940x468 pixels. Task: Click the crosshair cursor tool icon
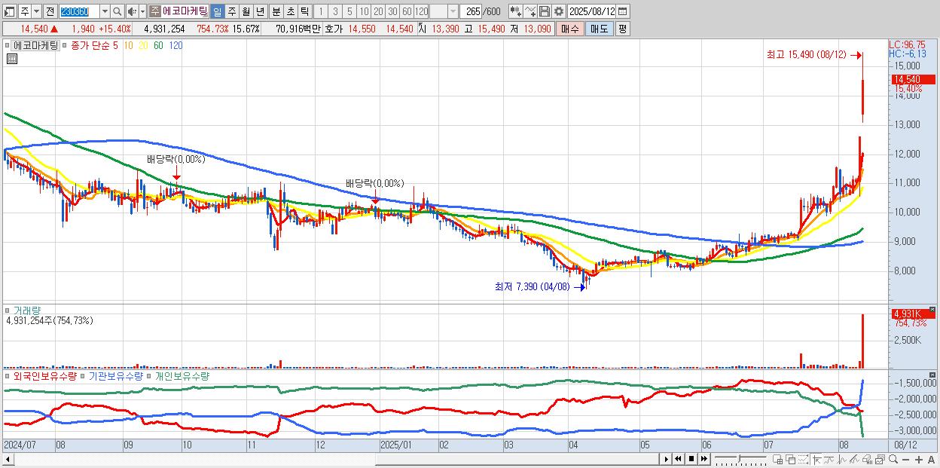coord(816,459)
